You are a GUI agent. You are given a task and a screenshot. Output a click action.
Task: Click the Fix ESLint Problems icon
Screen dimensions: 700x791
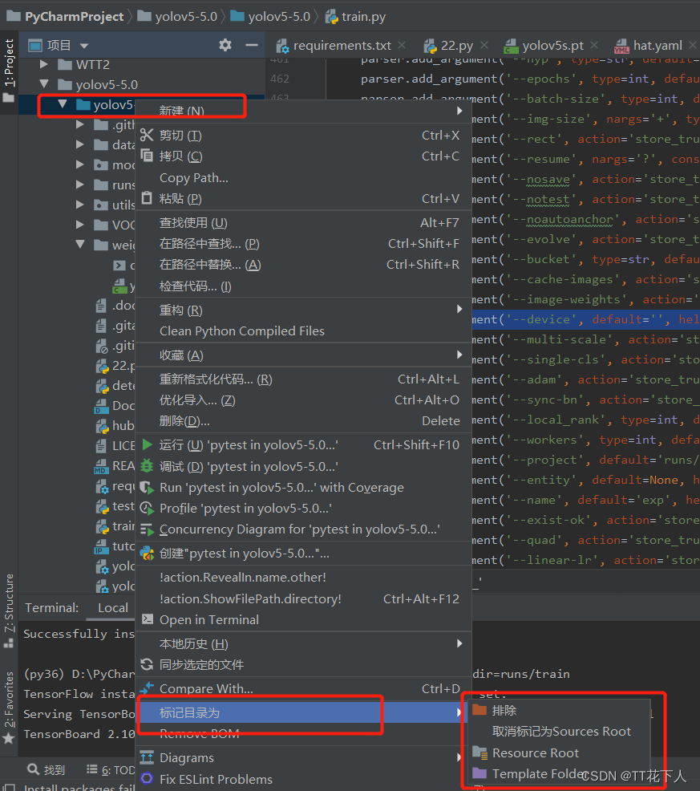[147, 779]
